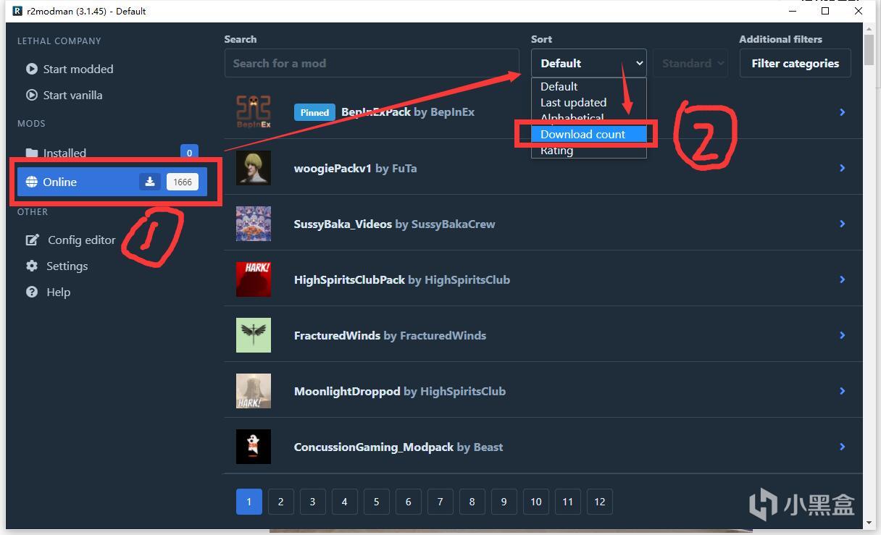Image resolution: width=881 pixels, height=535 pixels.
Task: Click the Start vanilla play icon
Action: 32,95
